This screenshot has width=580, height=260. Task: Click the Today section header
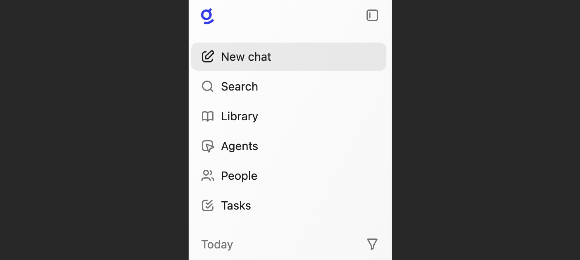(217, 244)
